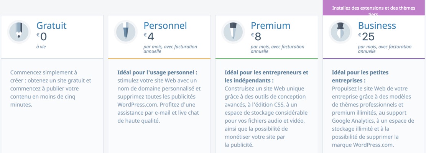
Task: Open the Premium plan heading
Action: 270,26
